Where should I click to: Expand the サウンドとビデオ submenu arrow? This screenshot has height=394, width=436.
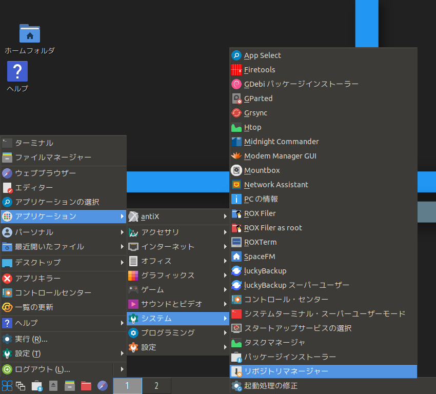(x=225, y=304)
